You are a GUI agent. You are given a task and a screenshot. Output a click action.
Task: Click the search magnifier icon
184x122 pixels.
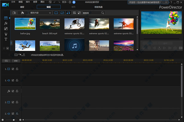pos(102,13)
